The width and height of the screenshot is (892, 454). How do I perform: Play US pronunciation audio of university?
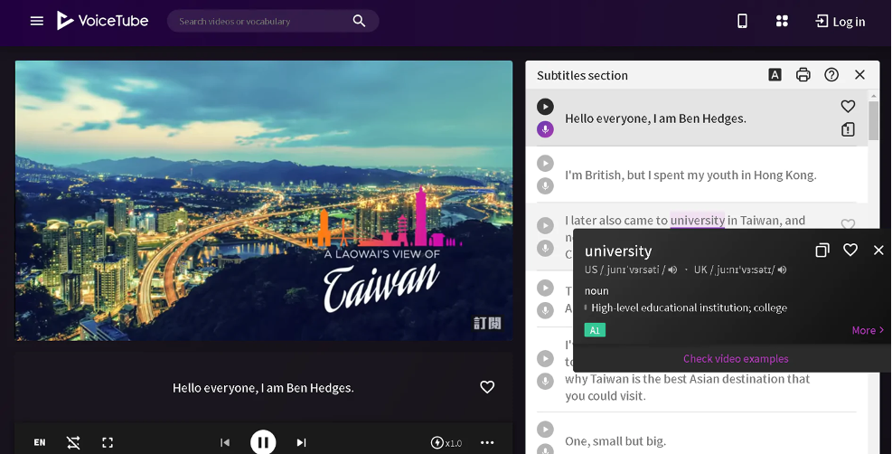tap(673, 270)
